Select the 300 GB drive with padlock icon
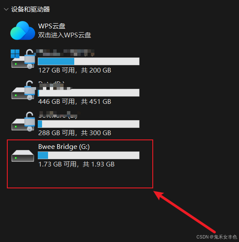239x242 pixels. (23, 121)
